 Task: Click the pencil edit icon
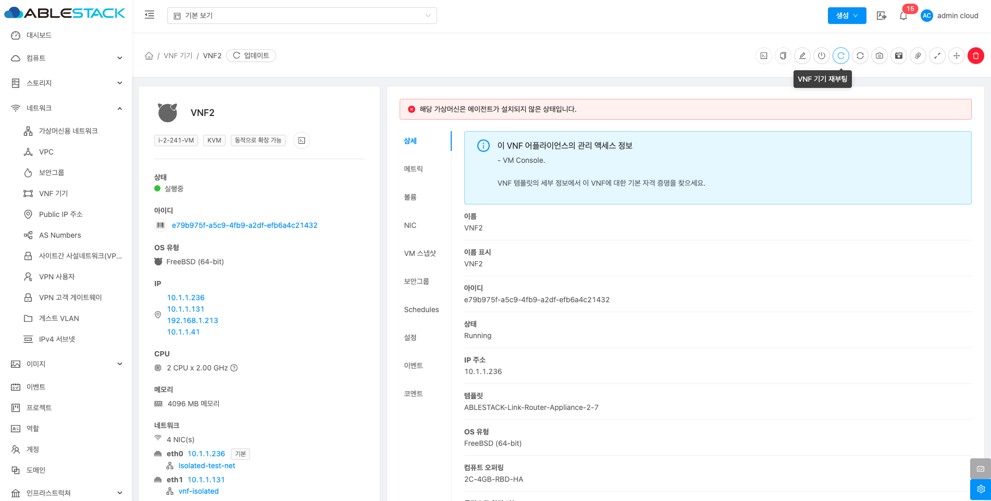click(802, 56)
